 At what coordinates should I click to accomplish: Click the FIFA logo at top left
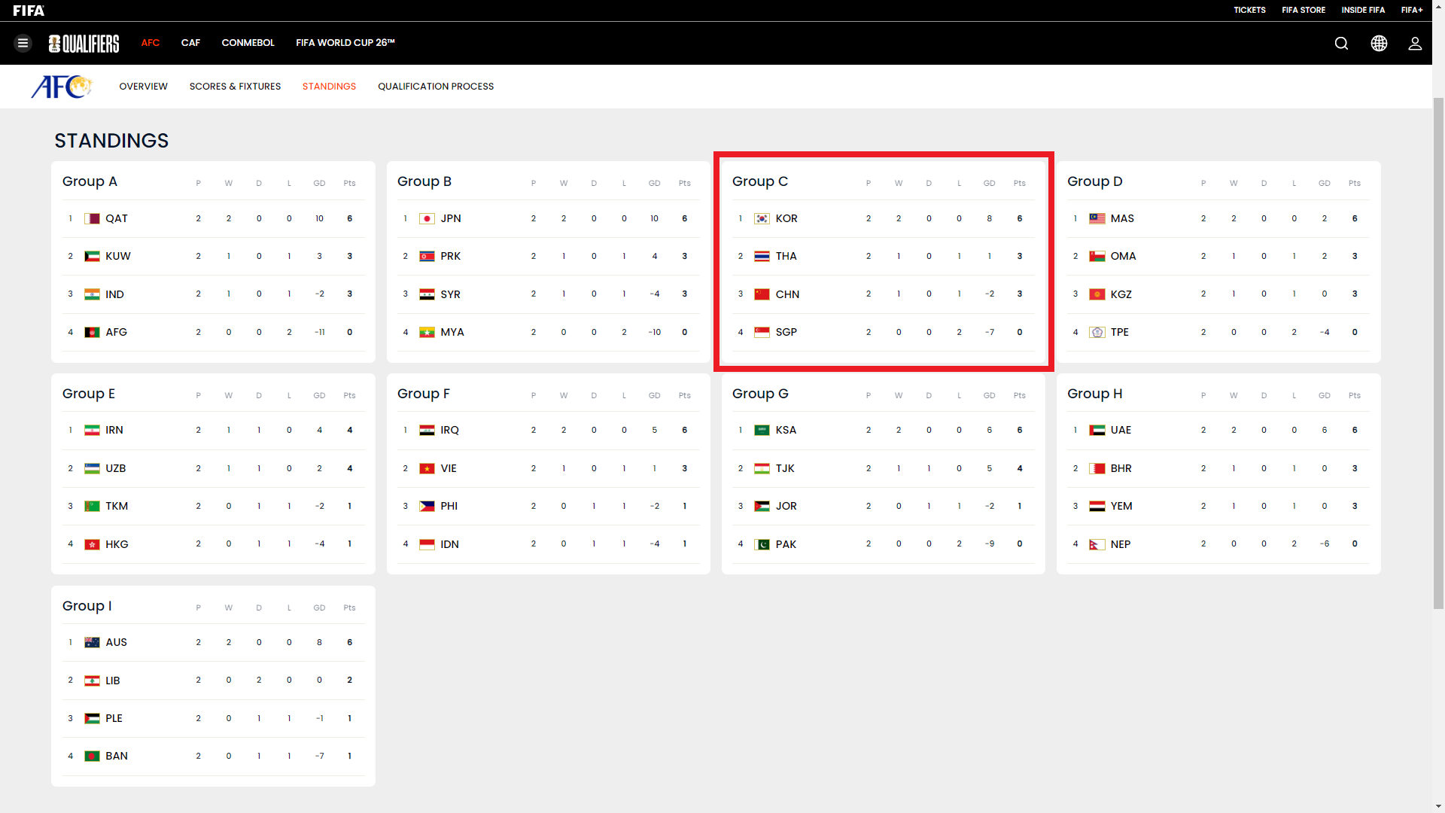29,10
